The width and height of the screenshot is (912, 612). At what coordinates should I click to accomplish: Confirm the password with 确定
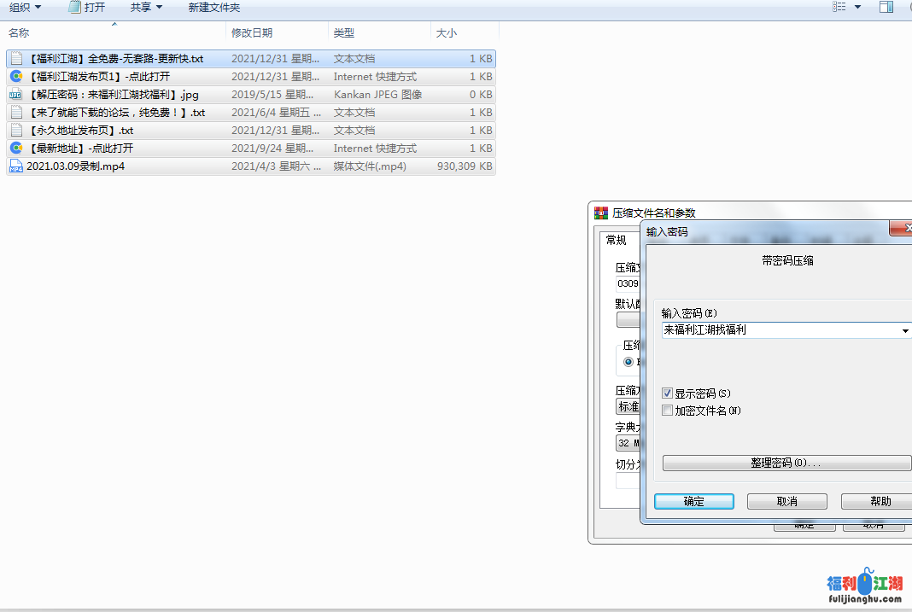point(693,501)
